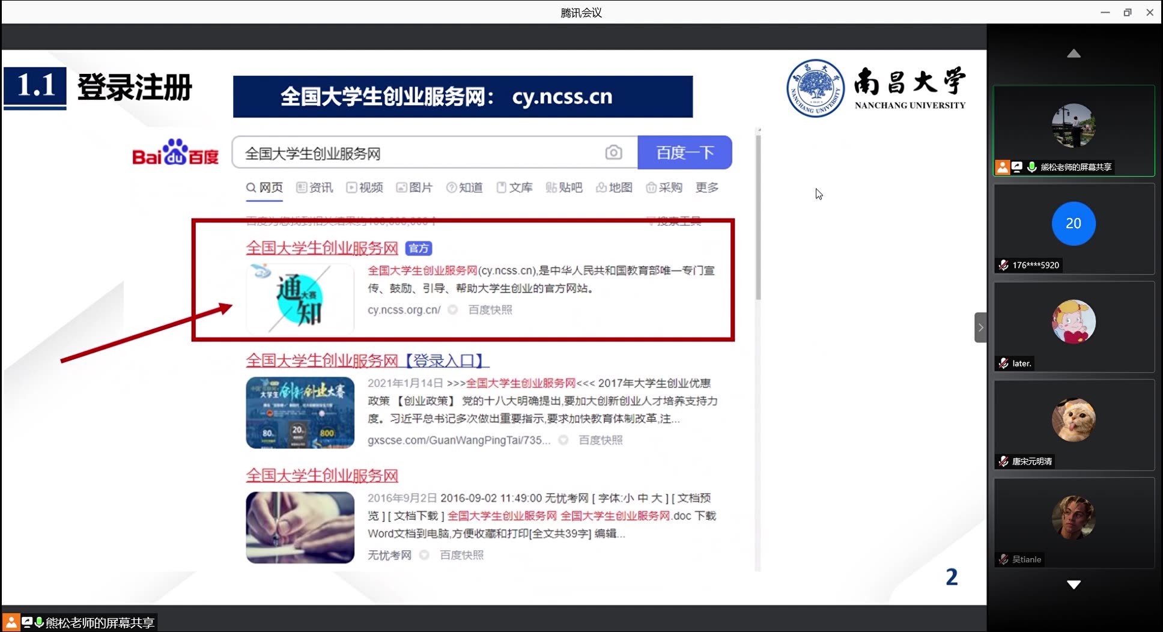Open 百度快照 of the gxscse.com result
This screenshot has height=632, width=1163.
pos(601,440)
